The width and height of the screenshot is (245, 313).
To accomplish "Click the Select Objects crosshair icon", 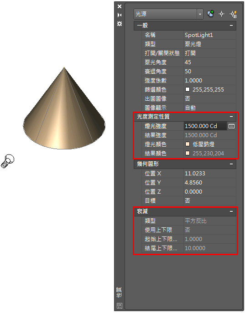I will point(221,14).
